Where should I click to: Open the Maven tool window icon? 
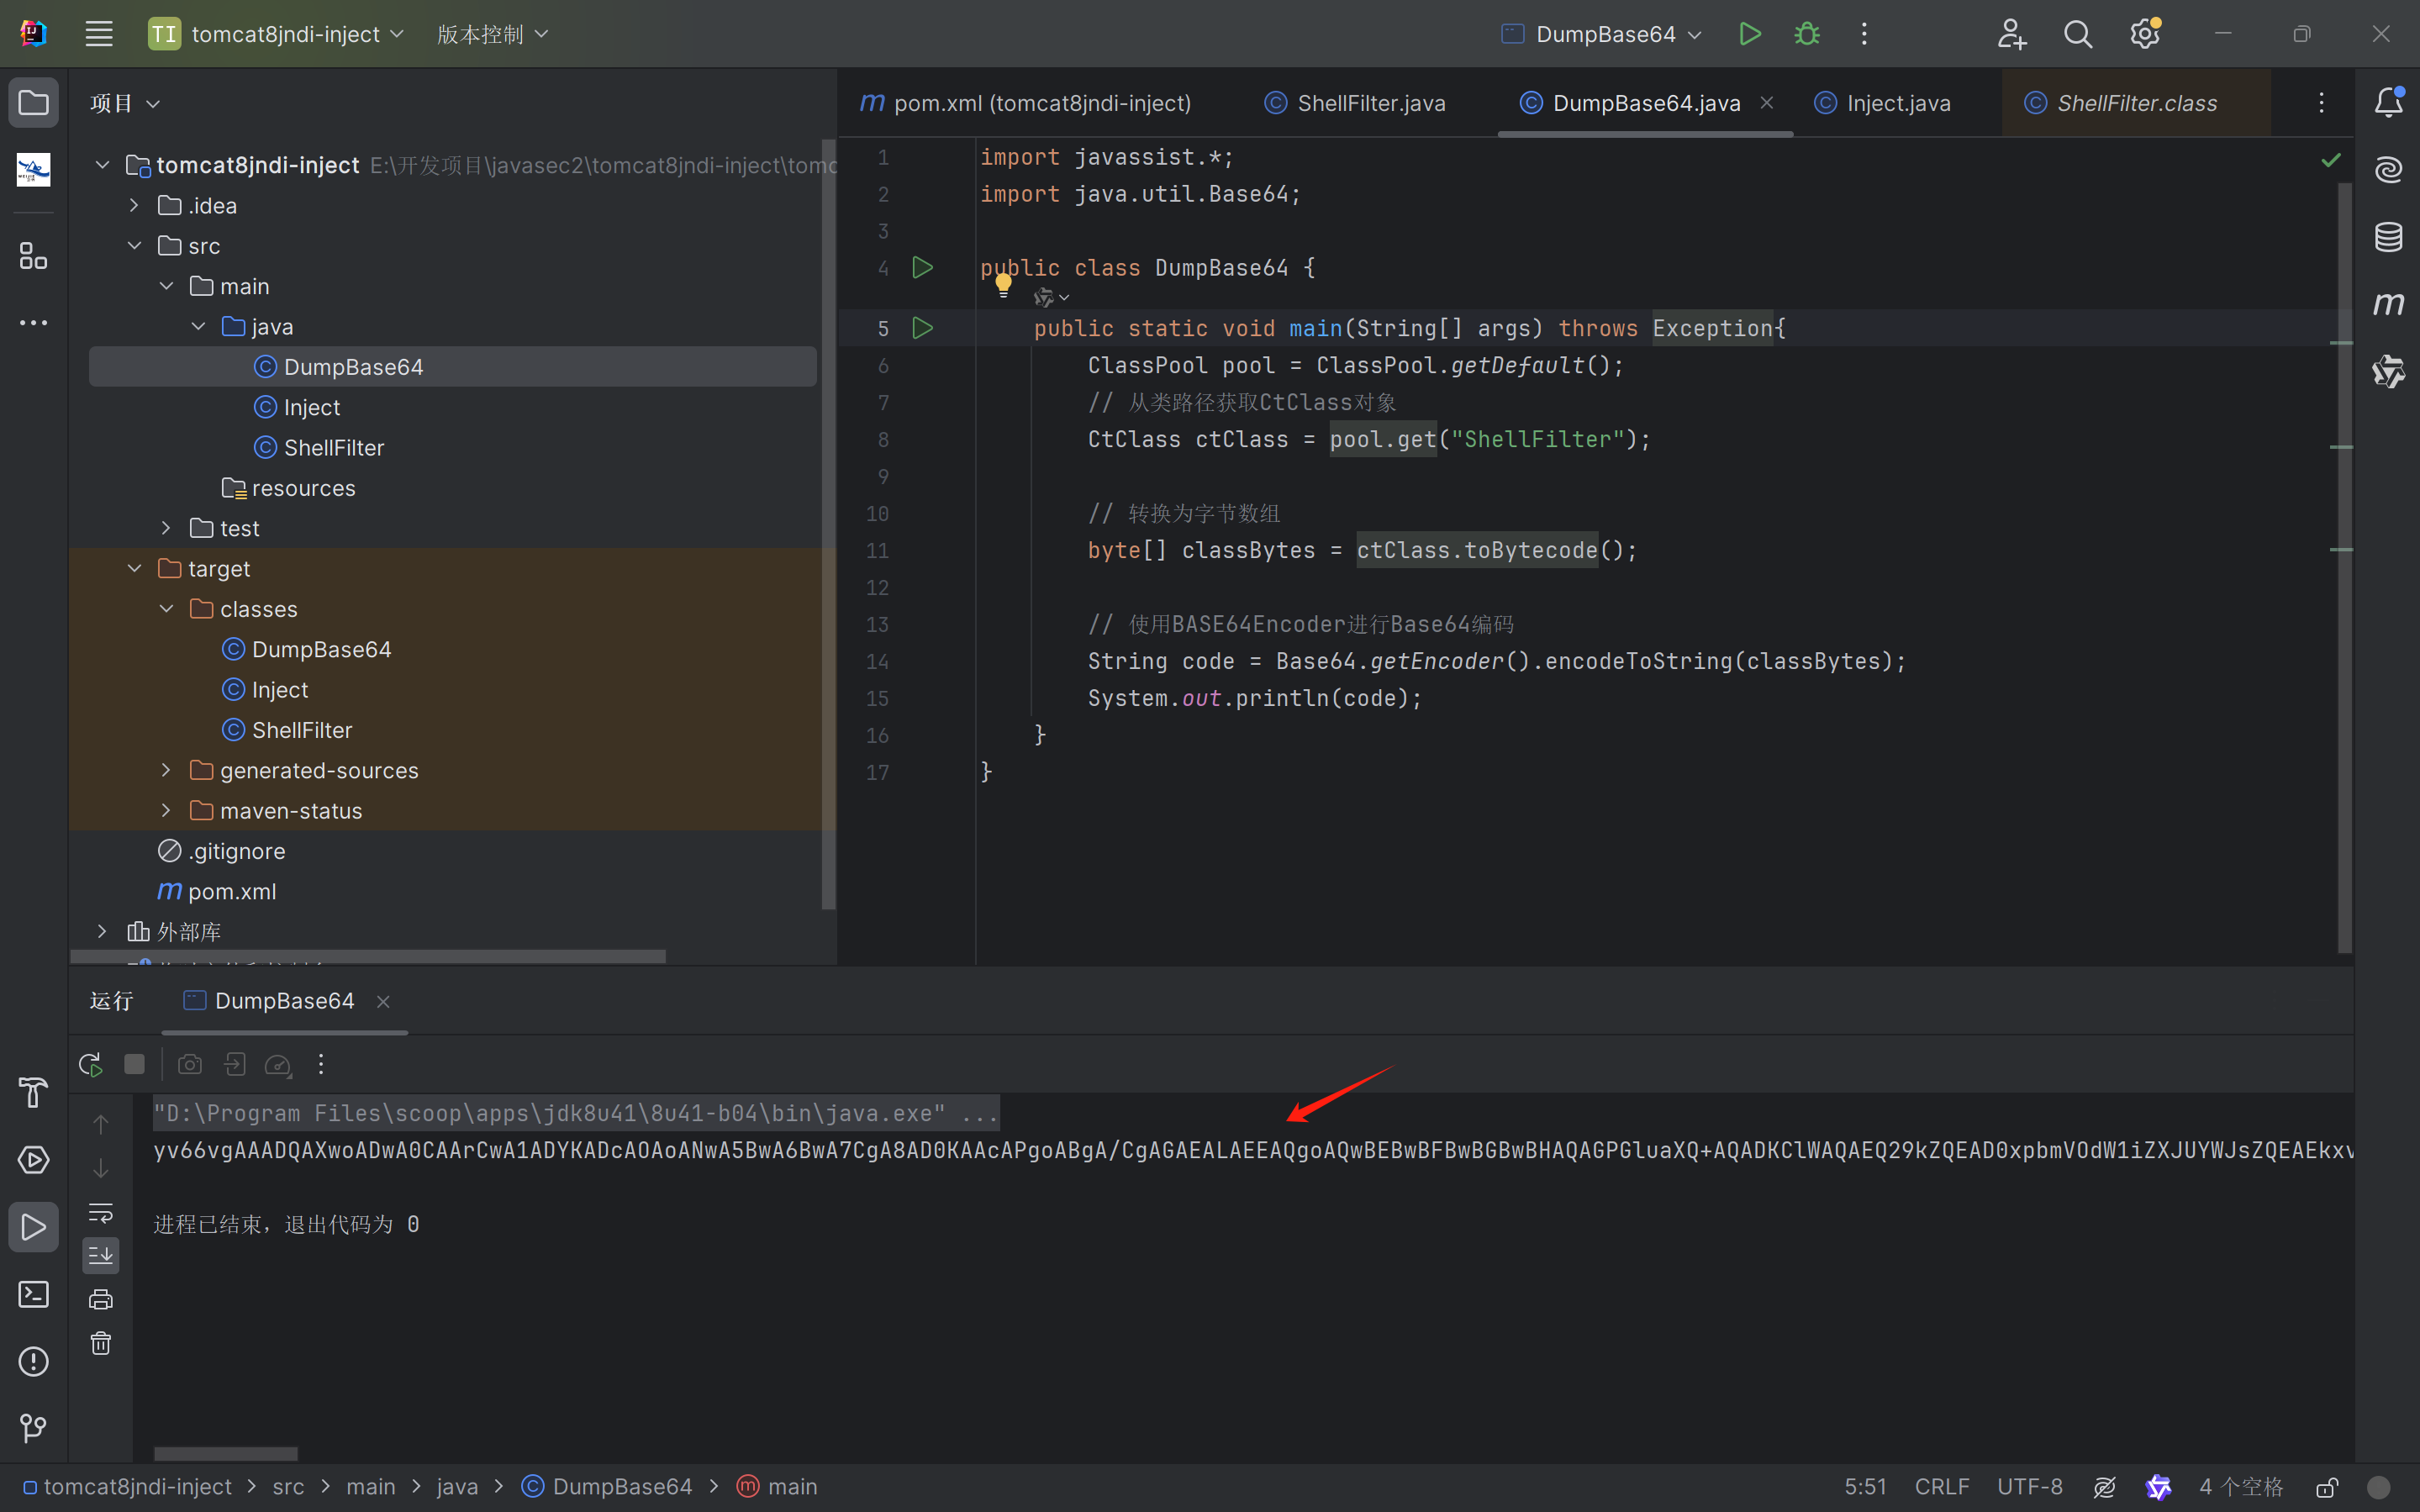pos(2388,304)
